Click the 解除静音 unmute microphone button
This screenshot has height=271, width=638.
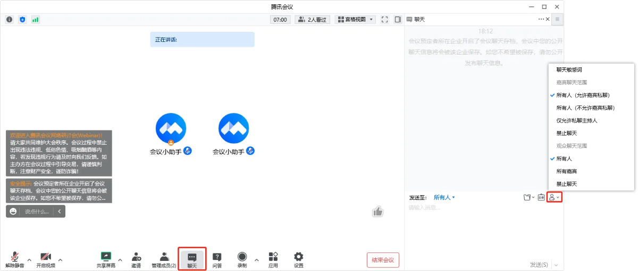[14, 259]
